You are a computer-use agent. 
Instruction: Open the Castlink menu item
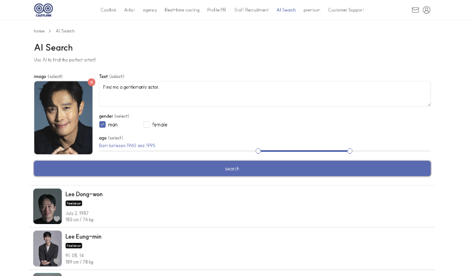(108, 10)
